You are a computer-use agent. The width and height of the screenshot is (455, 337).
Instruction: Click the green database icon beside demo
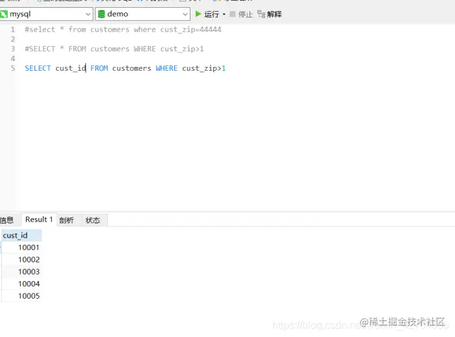click(101, 14)
